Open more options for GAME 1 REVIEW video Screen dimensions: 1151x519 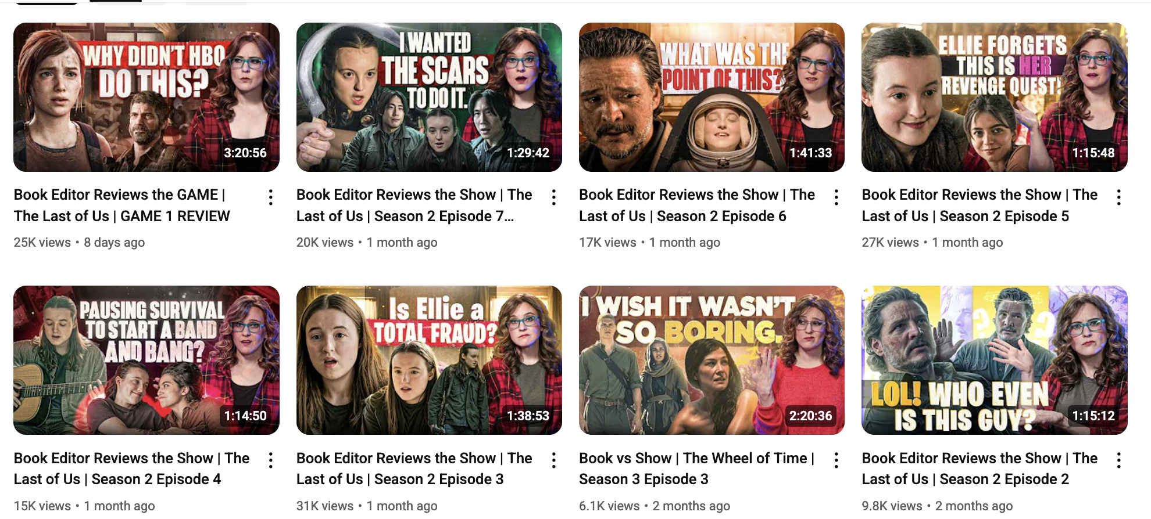[271, 197]
